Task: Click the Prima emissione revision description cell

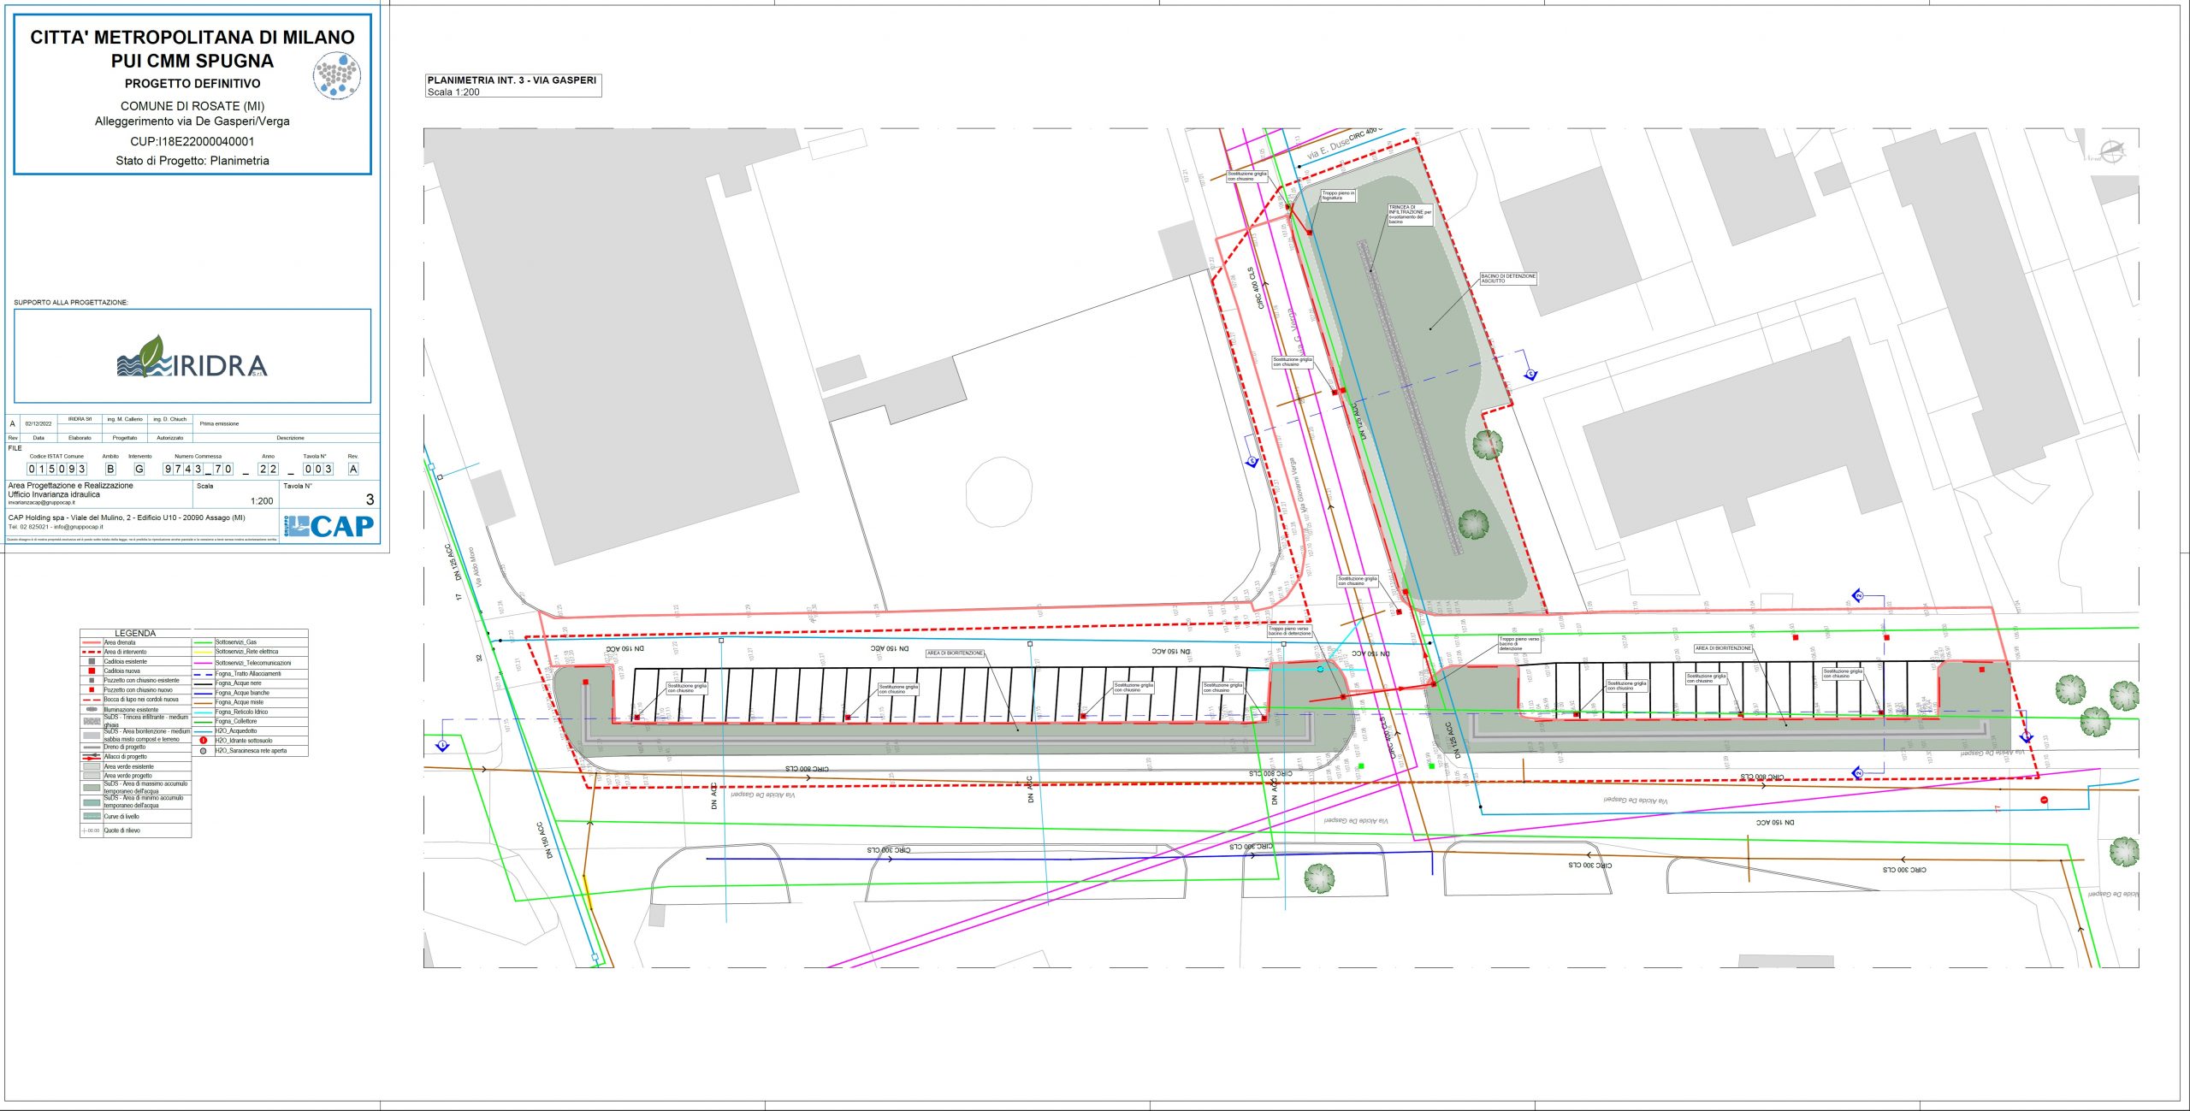Action: (x=219, y=423)
